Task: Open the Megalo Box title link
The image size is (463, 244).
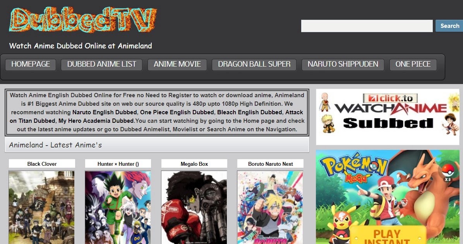Action: (194, 164)
